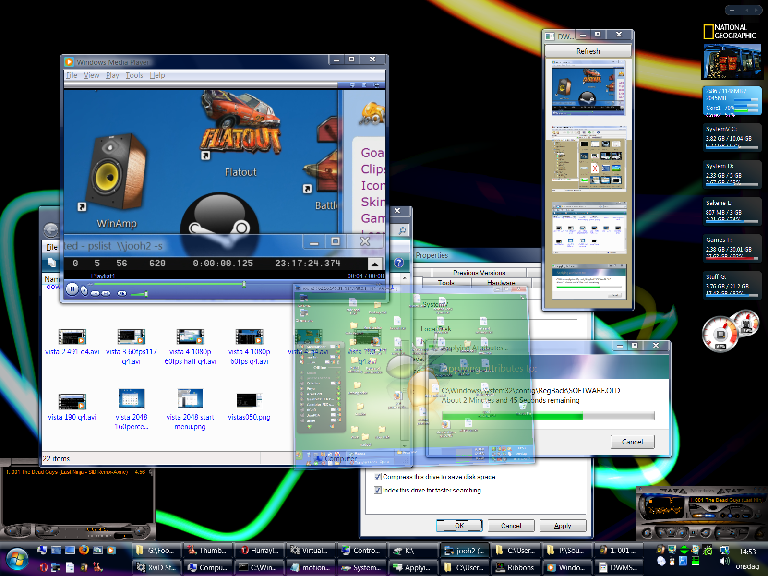Click Cancel in the drive Properties dialog
Image resolution: width=768 pixels, height=576 pixels.
coord(511,526)
